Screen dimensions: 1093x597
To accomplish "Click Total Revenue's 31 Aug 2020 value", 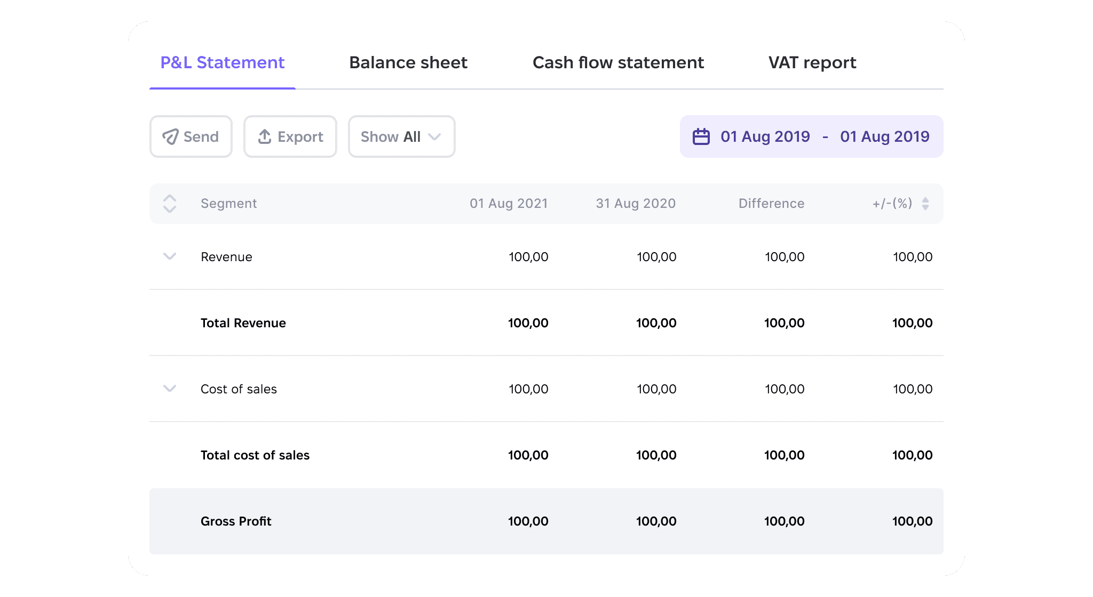I will (656, 323).
